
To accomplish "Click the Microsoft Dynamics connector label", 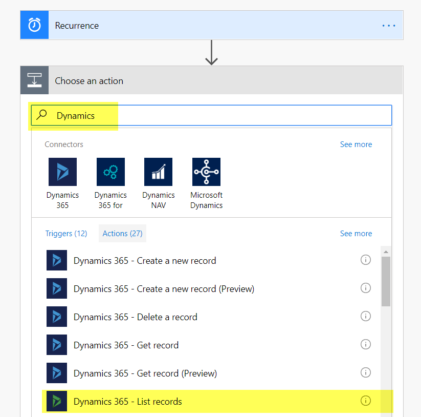I will pos(207,200).
